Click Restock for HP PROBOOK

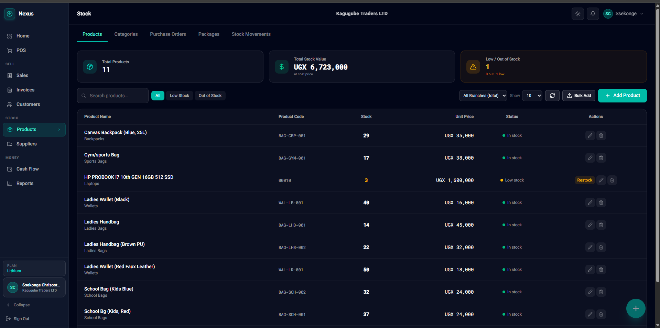coord(584,180)
